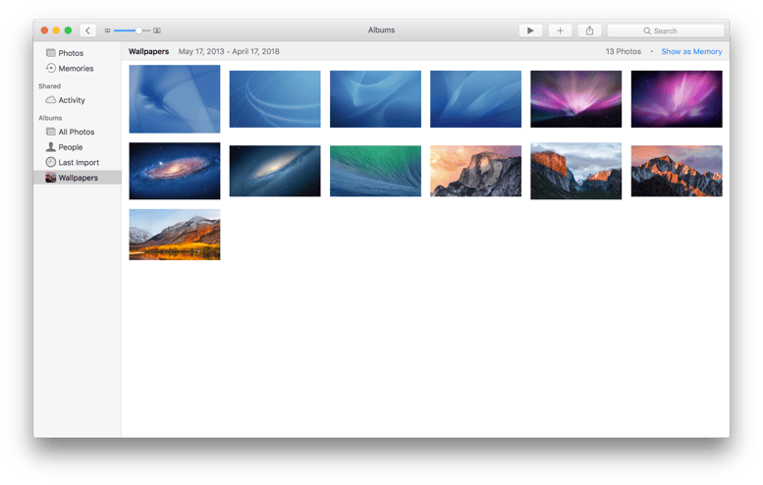Adjust the thumbnail size slider

tap(132, 30)
